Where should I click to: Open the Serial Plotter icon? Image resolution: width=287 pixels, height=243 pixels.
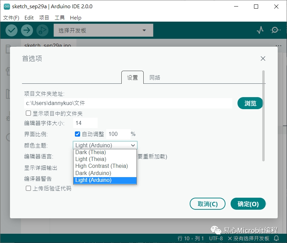[x=260, y=31]
